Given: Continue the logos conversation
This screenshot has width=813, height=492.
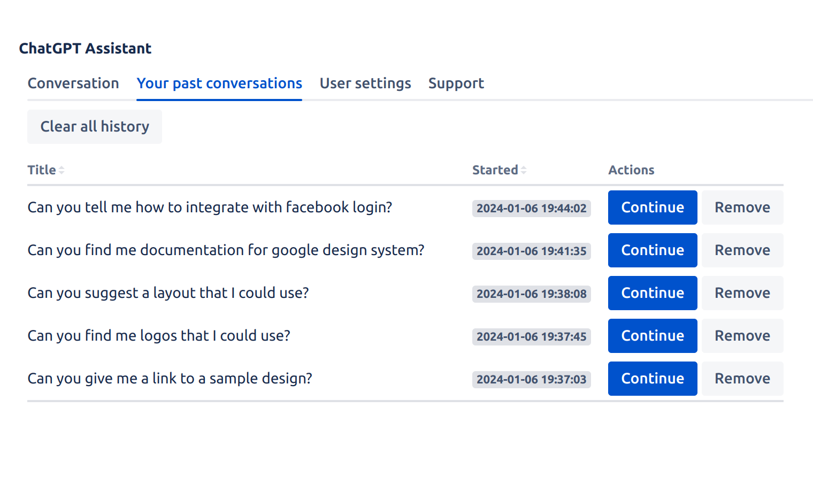Looking at the screenshot, I should click(x=653, y=336).
